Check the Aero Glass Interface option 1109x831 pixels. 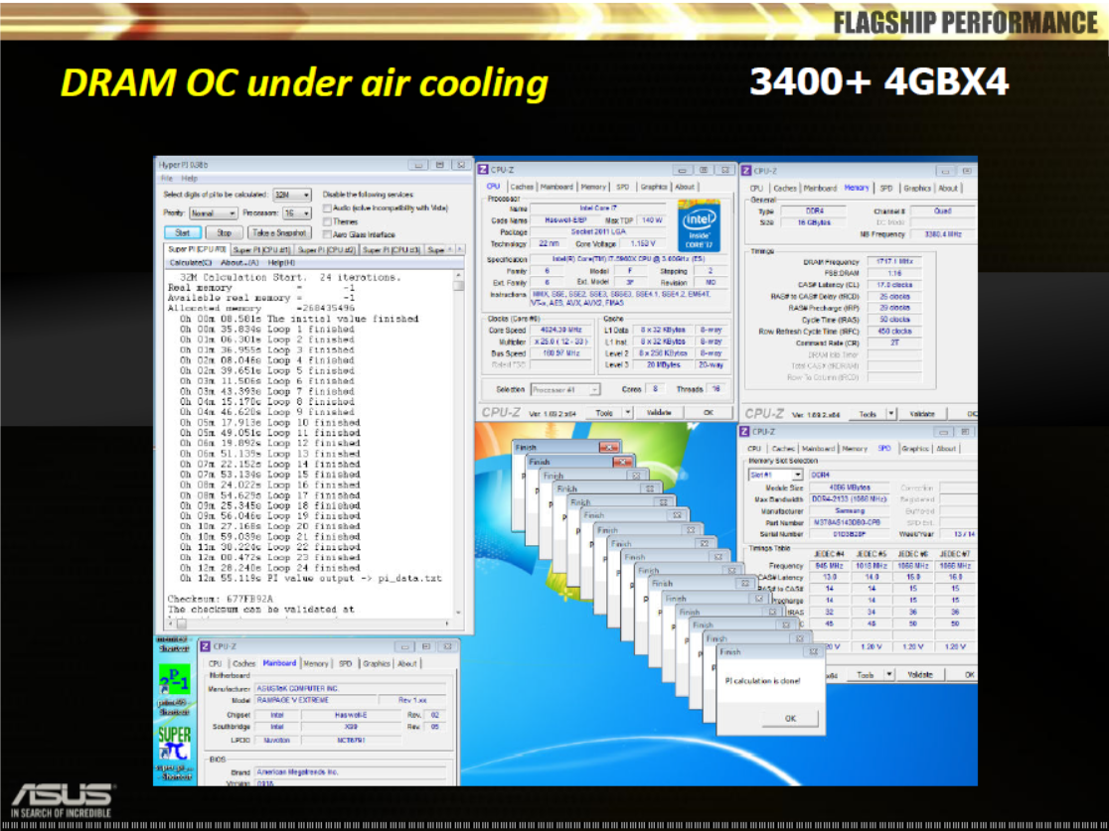tap(327, 234)
